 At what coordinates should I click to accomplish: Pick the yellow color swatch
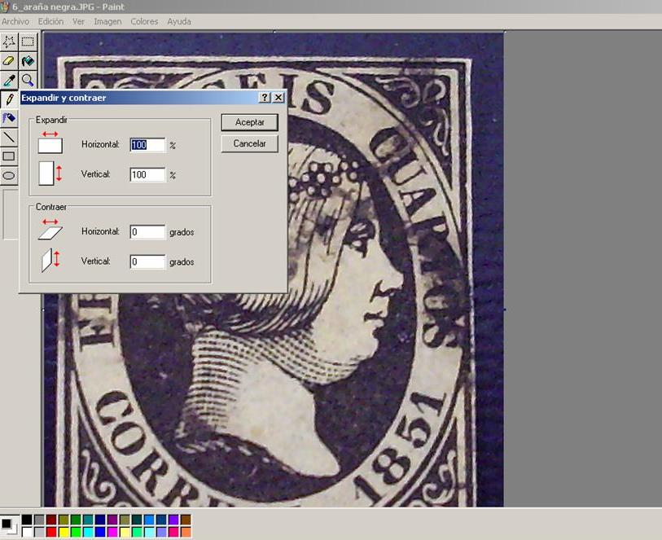[x=64, y=532]
